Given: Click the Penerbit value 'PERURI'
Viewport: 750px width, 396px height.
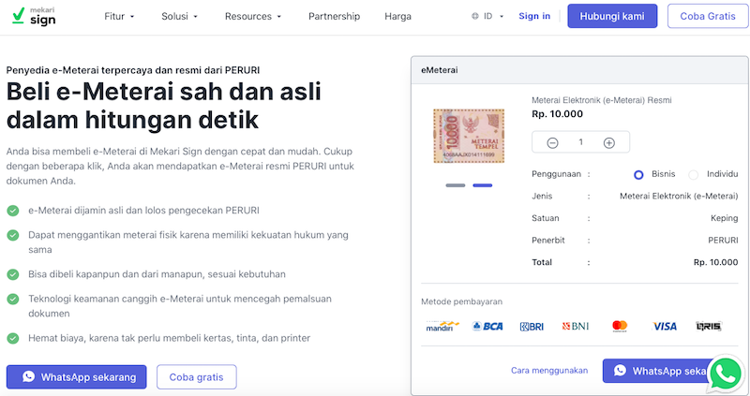Looking at the screenshot, I should tap(723, 241).
